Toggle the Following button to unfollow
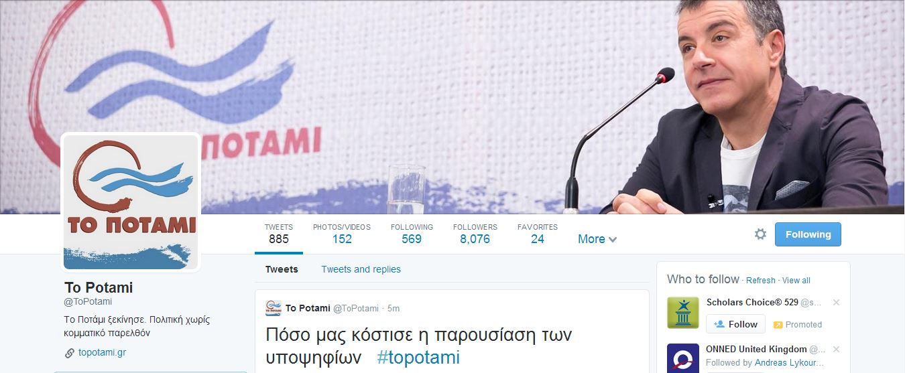Image resolution: width=905 pixels, height=373 pixels. click(x=808, y=234)
